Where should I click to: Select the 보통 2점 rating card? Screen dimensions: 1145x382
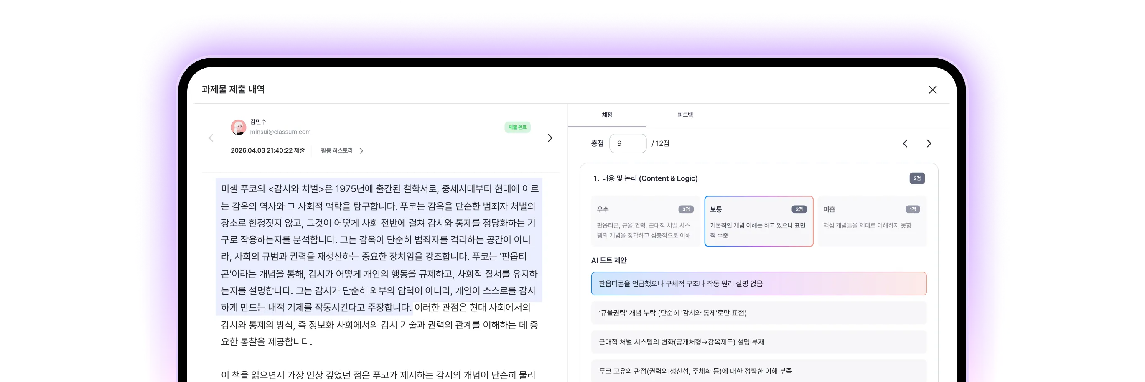tap(759, 222)
